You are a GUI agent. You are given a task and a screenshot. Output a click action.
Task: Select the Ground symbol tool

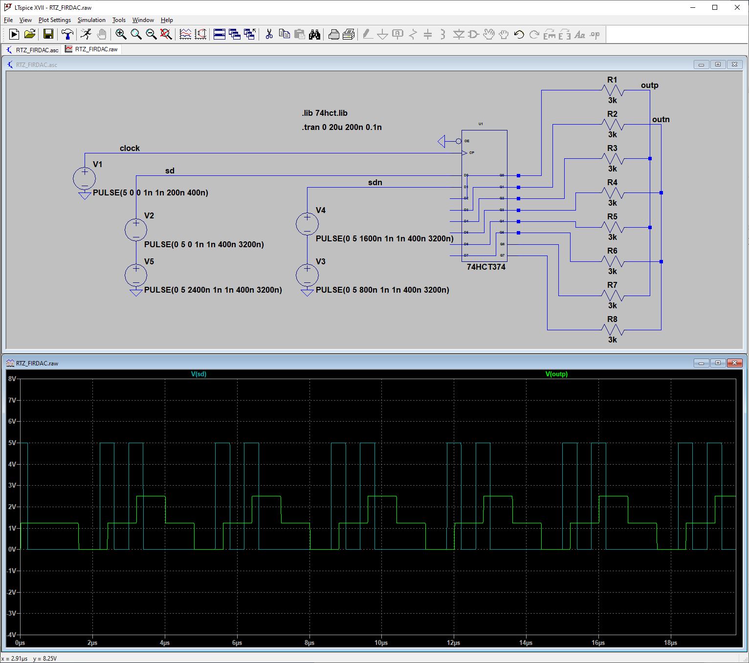pos(383,34)
